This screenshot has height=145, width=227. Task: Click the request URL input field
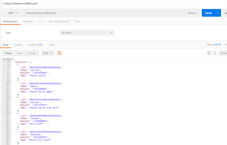point(103,13)
